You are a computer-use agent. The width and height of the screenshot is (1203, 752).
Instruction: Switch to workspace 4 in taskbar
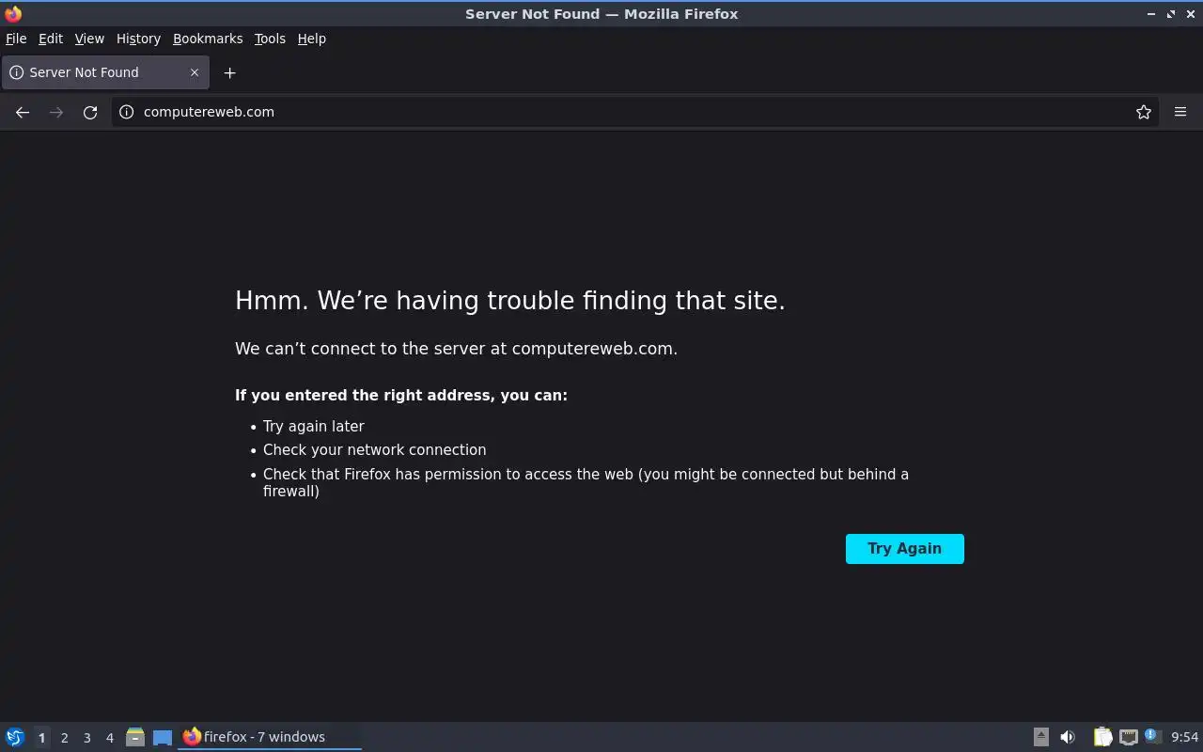tap(109, 738)
